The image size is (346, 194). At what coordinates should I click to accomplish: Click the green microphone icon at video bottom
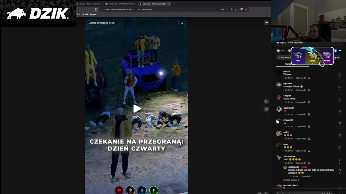pos(154,190)
